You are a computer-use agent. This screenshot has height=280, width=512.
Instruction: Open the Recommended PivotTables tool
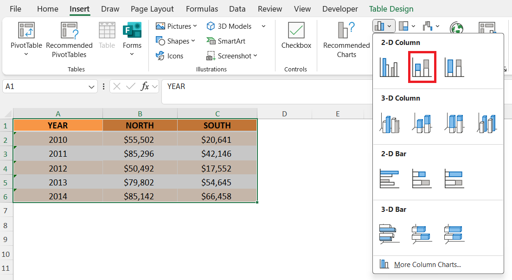pyautogui.click(x=69, y=31)
